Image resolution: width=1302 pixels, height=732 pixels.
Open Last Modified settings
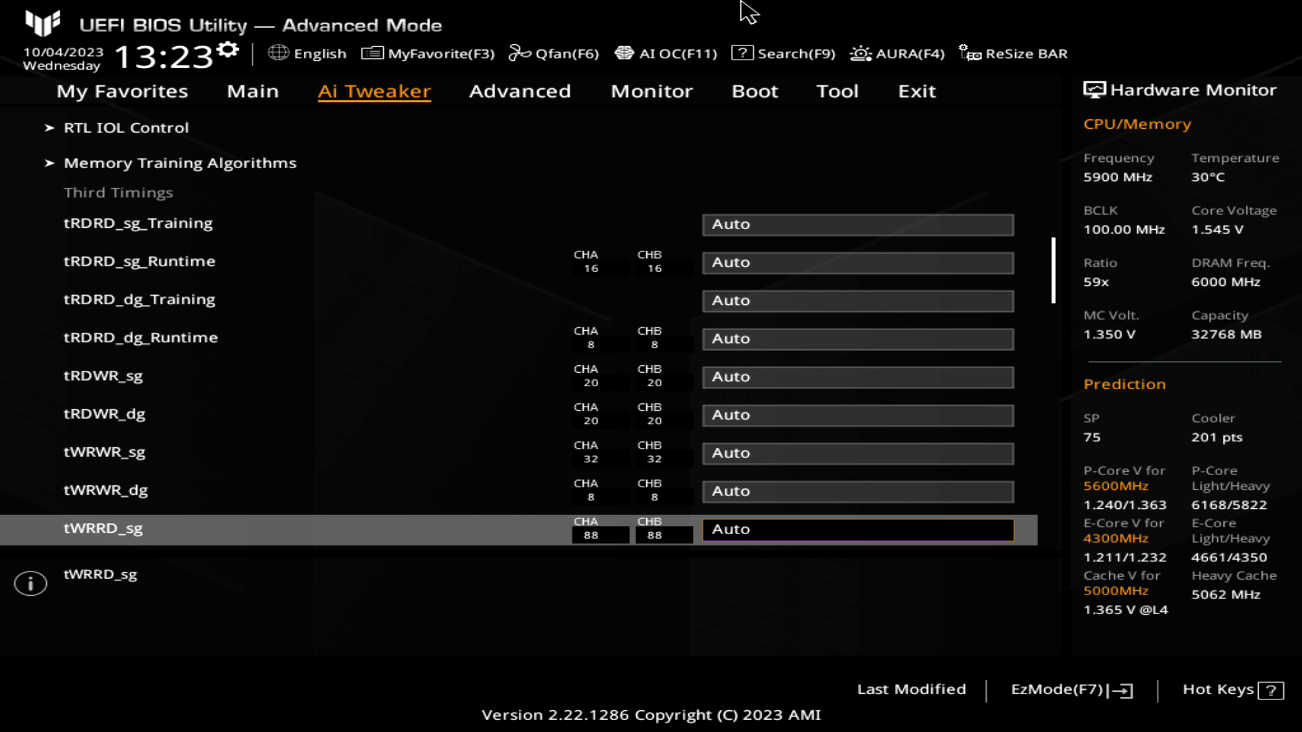(912, 689)
